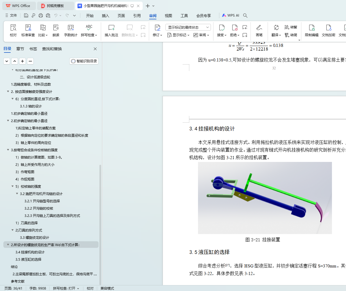This screenshot has width=346, height=291.
Task: Click 字数: 9908 in status bar
Action: click(38, 288)
